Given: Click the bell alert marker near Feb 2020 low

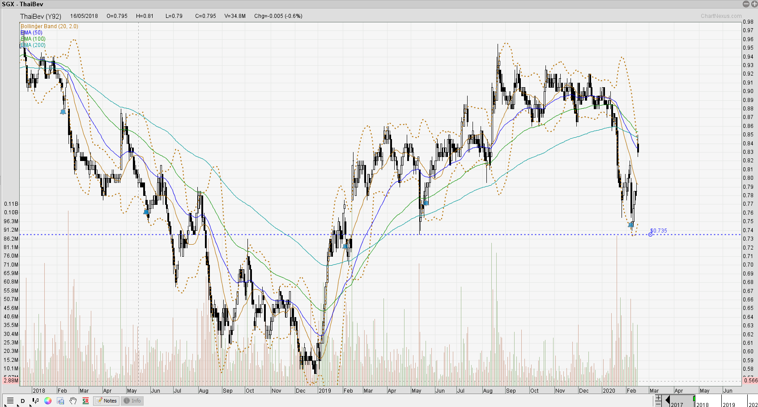Looking at the screenshot, I should (630, 225).
